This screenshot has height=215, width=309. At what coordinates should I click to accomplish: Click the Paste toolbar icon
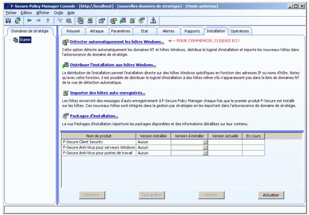point(69,20)
